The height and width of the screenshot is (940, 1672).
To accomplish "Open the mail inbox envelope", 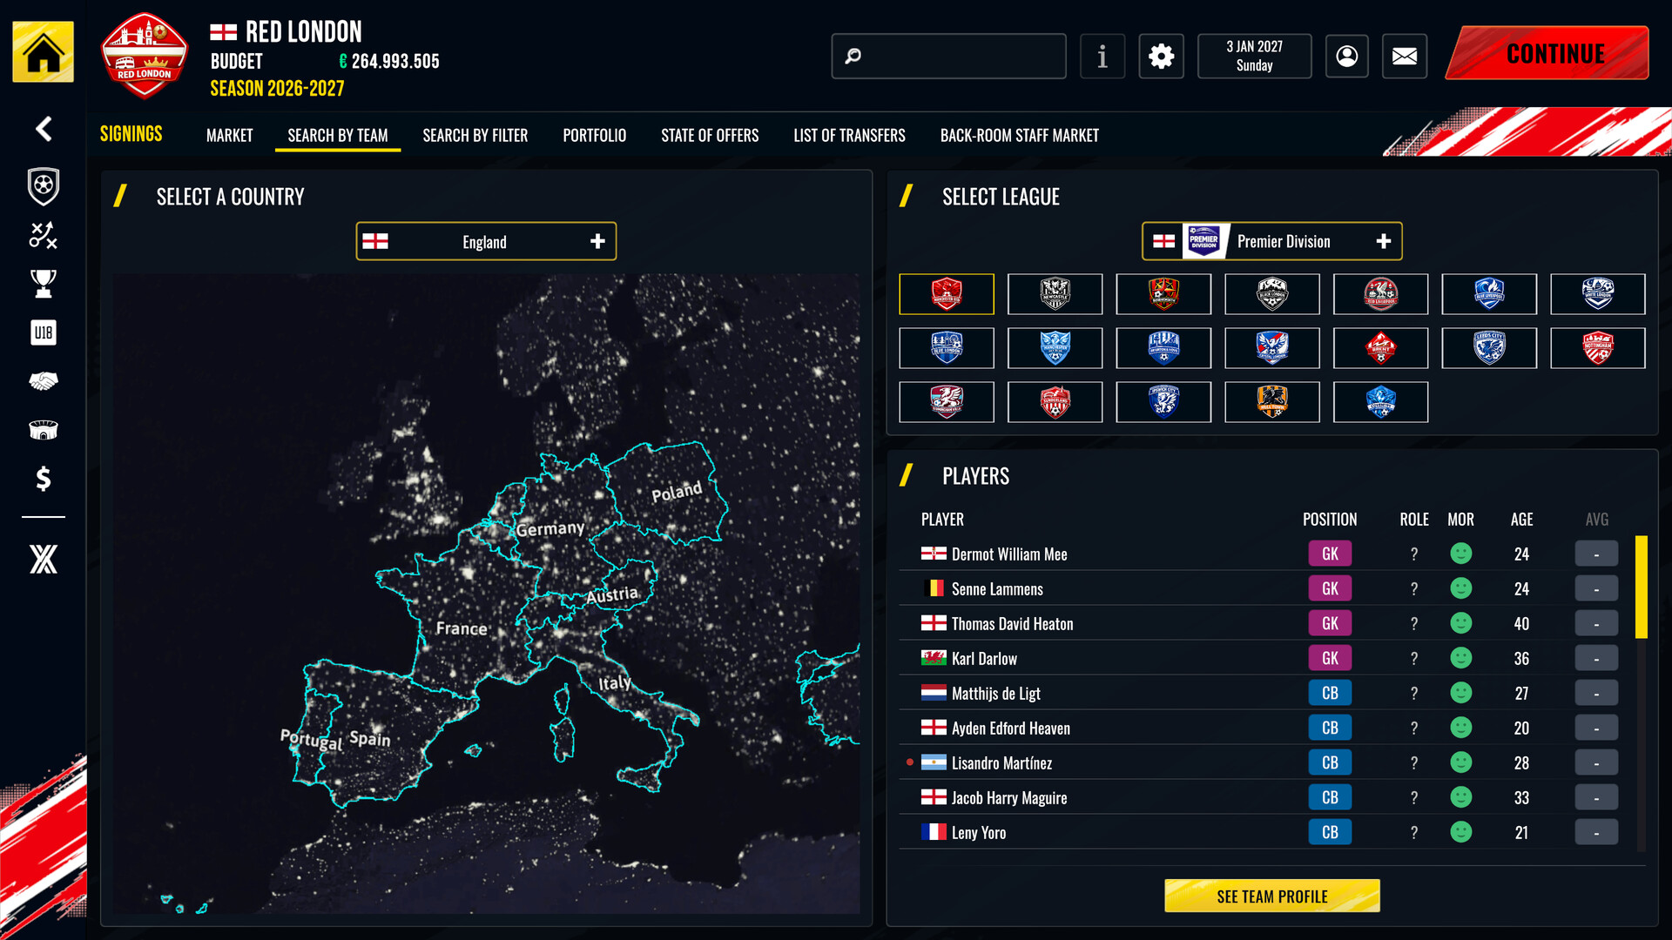I will coord(1404,57).
